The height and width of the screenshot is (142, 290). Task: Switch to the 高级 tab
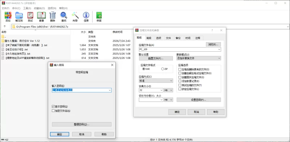[x=149, y=38]
